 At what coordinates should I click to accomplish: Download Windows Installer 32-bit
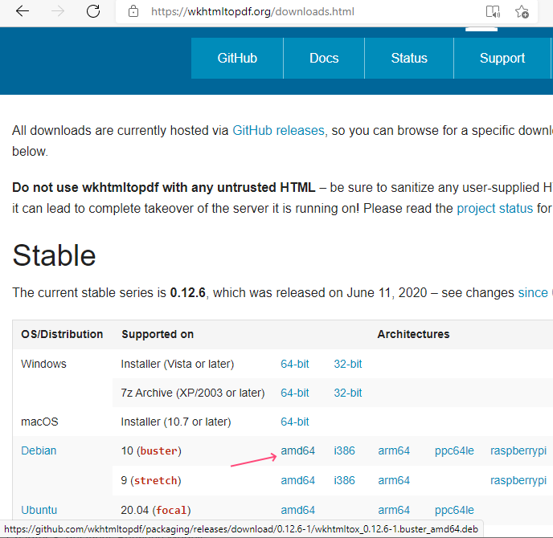[x=348, y=364]
